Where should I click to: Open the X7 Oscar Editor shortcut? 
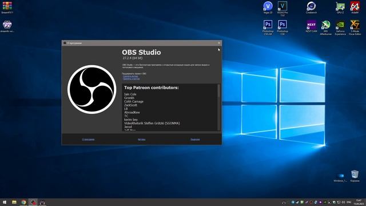[355, 27]
